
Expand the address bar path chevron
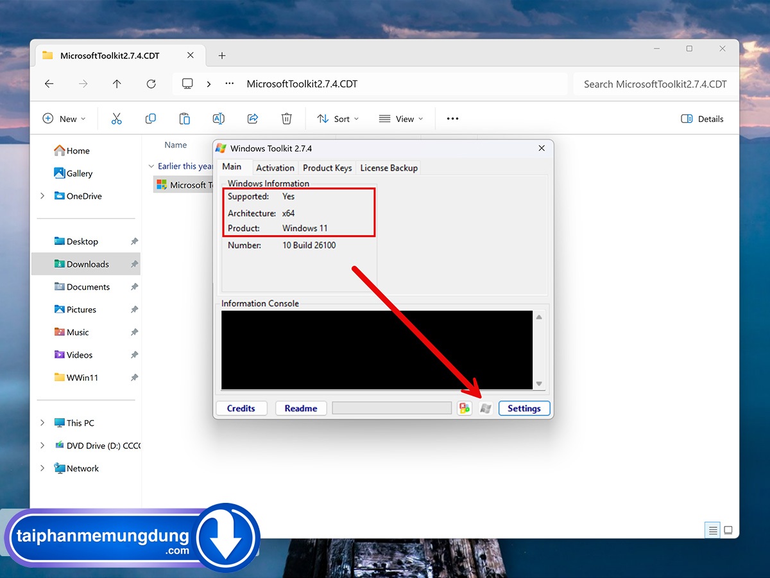pyautogui.click(x=209, y=84)
